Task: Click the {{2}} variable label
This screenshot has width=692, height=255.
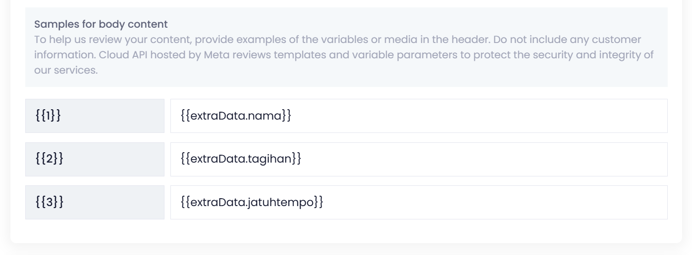Action: point(95,160)
